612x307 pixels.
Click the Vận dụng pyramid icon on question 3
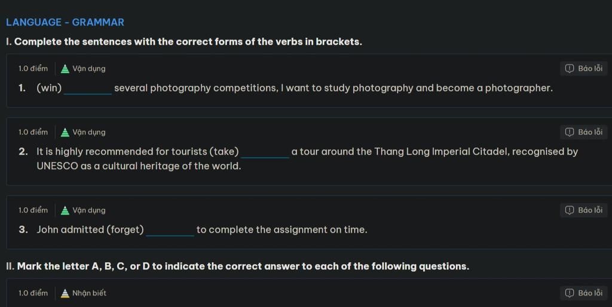point(65,210)
